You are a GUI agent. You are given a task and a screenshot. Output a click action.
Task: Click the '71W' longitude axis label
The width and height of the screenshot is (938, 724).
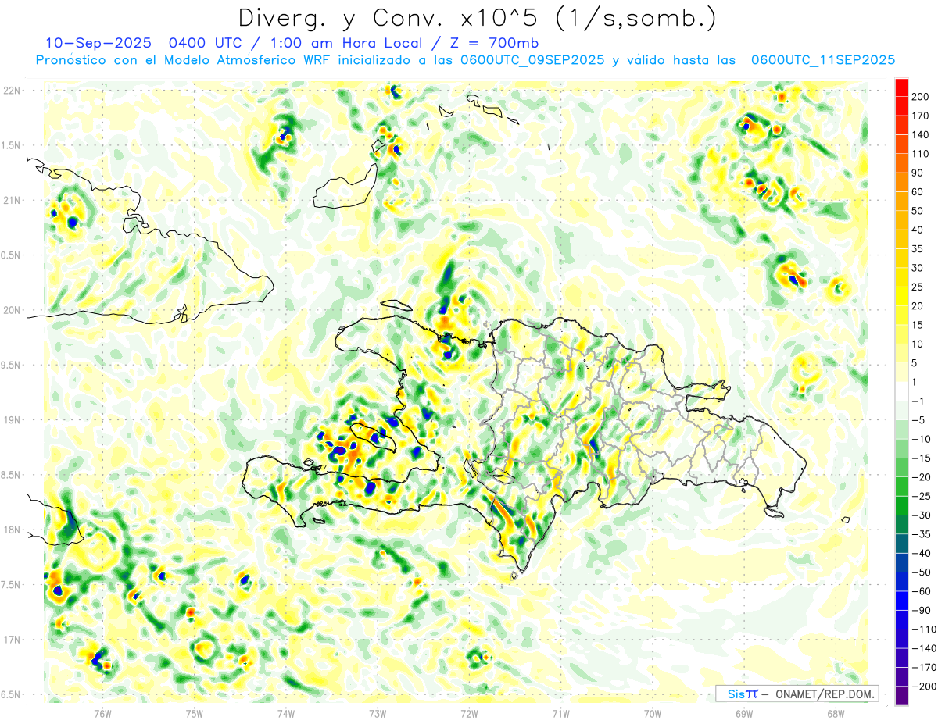pyautogui.click(x=560, y=714)
